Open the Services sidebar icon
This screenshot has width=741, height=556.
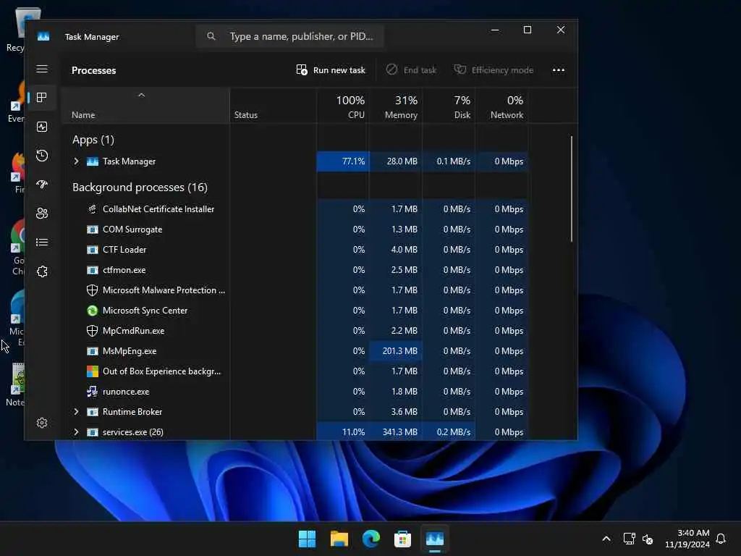coord(42,271)
